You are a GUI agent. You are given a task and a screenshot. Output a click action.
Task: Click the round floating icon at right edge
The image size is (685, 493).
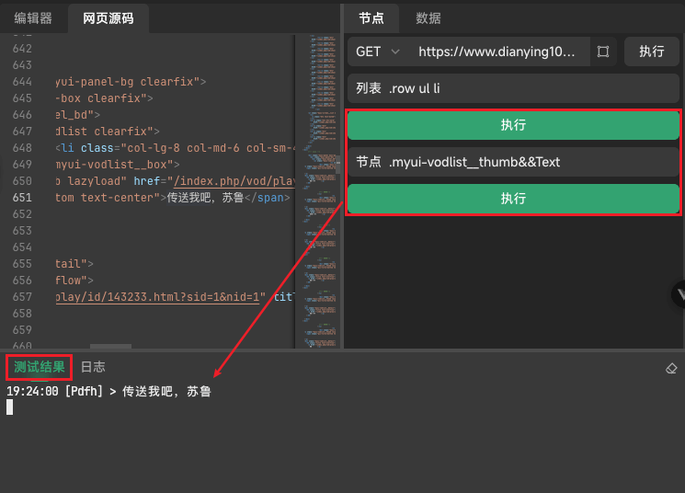coord(679,294)
